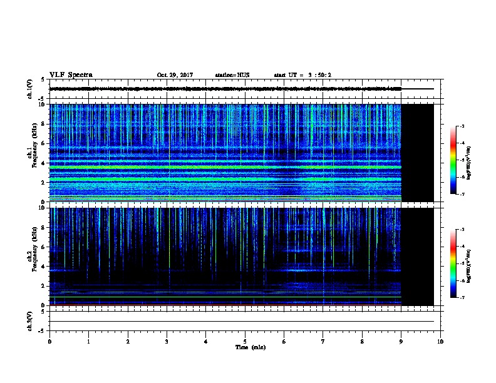The height and width of the screenshot is (383, 496).
Task: Click time axis tick label "2"
Action: click(x=128, y=342)
